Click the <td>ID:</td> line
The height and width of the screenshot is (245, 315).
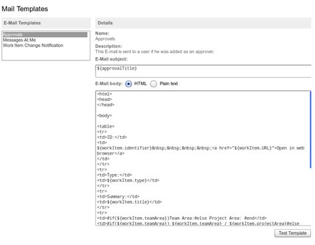[x=112, y=137]
